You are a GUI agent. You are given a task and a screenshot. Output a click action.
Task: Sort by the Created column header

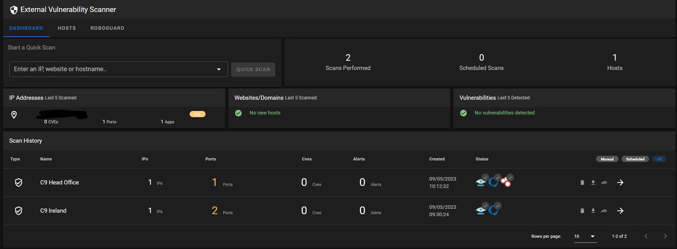(437, 159)
